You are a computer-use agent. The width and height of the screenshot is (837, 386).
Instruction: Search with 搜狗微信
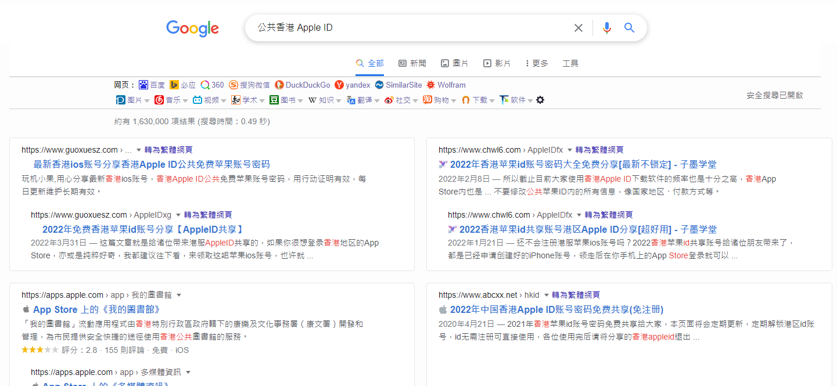click(249, 85)
